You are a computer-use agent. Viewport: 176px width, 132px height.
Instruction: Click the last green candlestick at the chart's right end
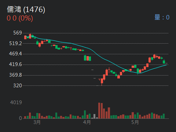164,62
